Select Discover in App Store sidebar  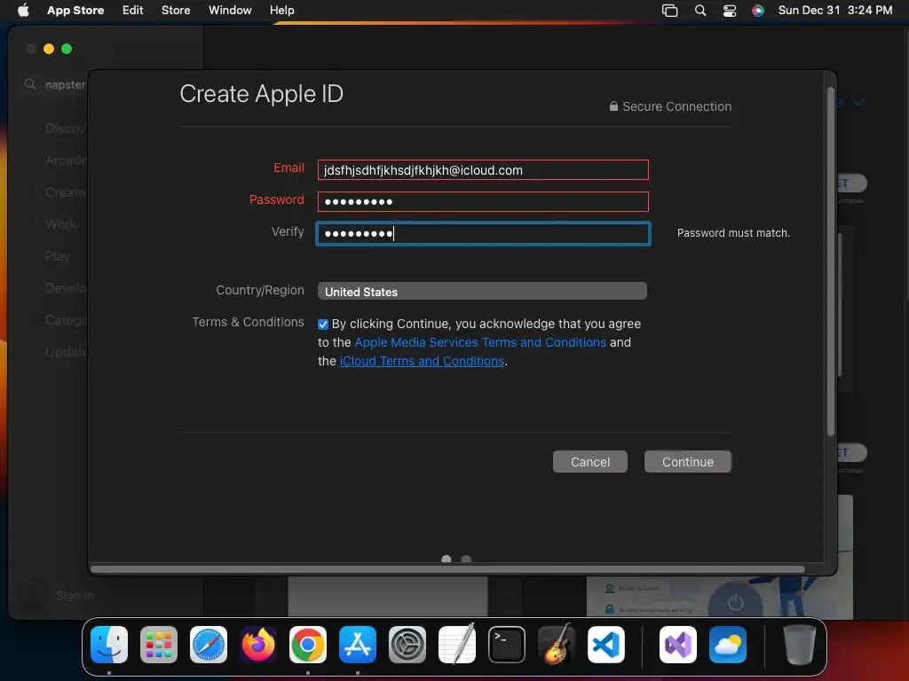[x=65, y=128]
